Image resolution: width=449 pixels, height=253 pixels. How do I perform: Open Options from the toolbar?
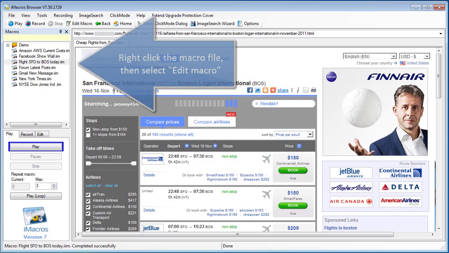248,24
